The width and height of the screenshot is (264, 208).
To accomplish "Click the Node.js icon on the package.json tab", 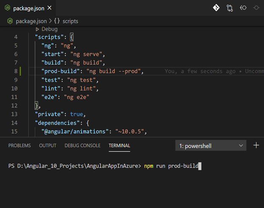I will tap(8, 8).
